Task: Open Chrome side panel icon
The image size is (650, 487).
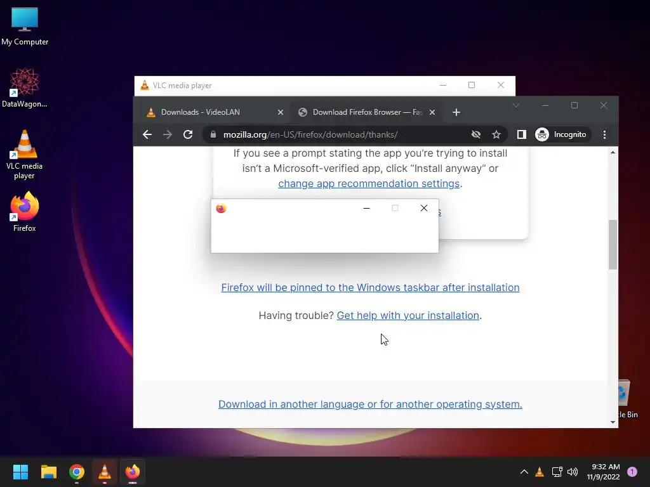Action: pyautogui.click(x=522, y=134)
